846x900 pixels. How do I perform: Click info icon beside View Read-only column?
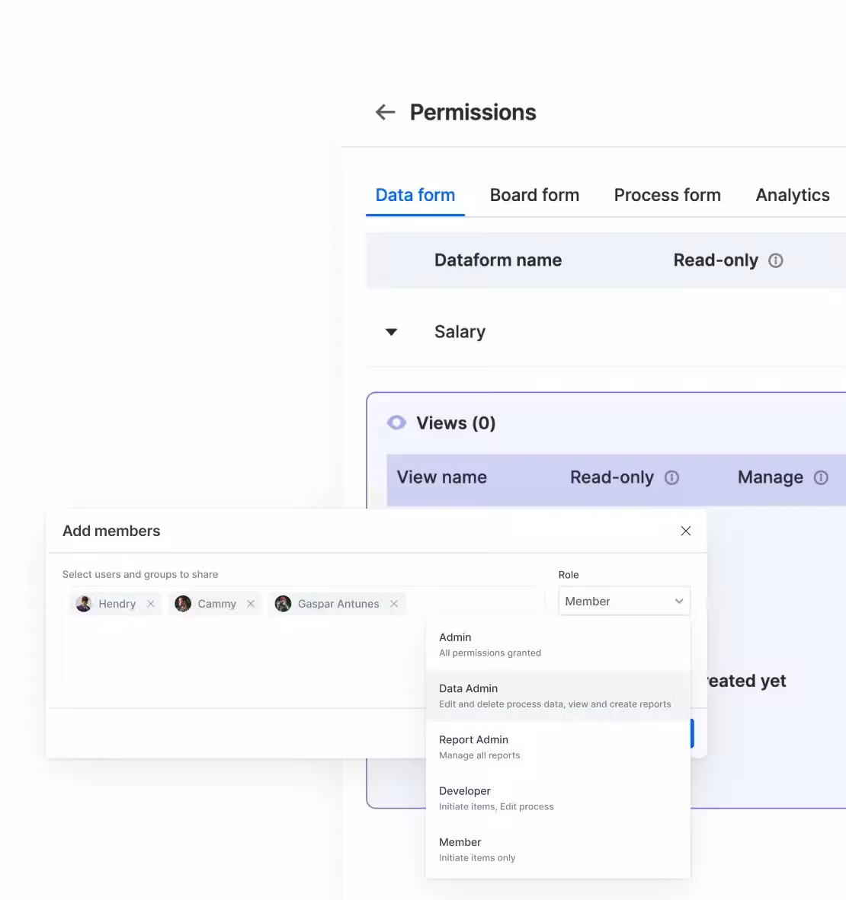[x=671, y=477]
